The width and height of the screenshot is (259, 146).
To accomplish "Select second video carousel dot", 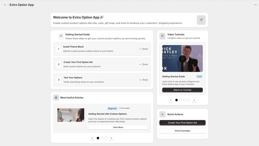I will click(180, 100).
